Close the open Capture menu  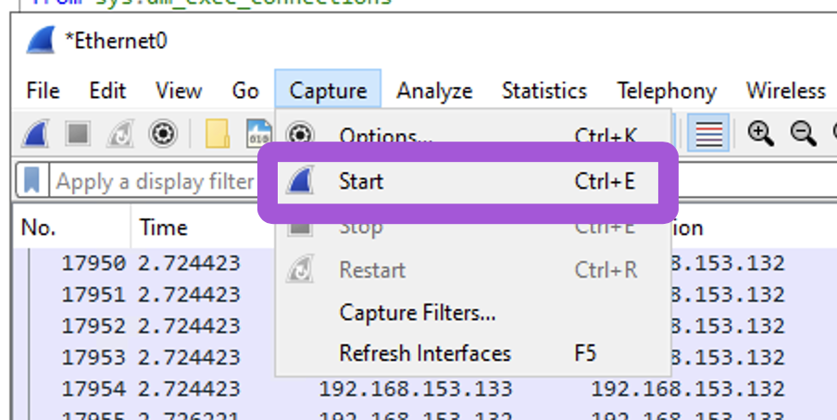[328, 90]
